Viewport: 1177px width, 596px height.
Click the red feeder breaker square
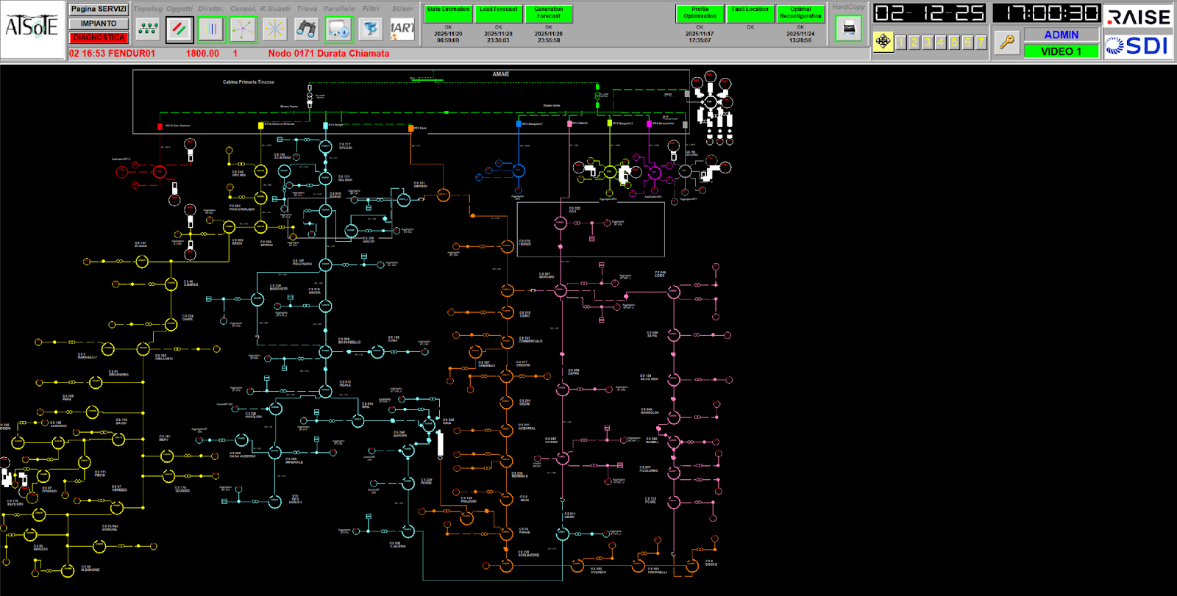click(x=160, y=126)
